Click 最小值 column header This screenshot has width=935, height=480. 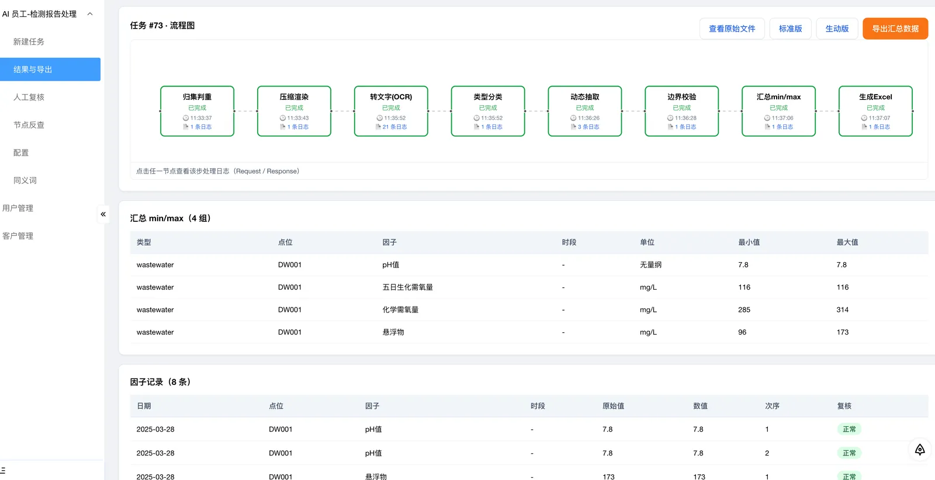coord(749,242)
